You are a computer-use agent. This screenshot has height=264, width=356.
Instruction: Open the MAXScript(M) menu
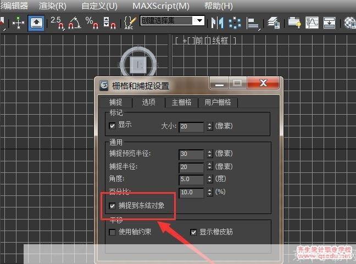[160, 6]
